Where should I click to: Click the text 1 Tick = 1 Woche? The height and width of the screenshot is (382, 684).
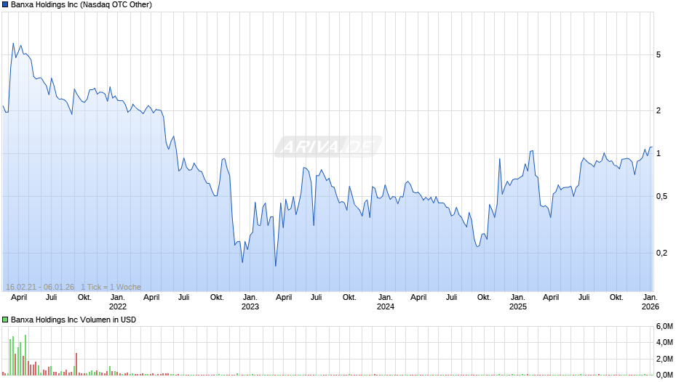(x=111, y=287)
